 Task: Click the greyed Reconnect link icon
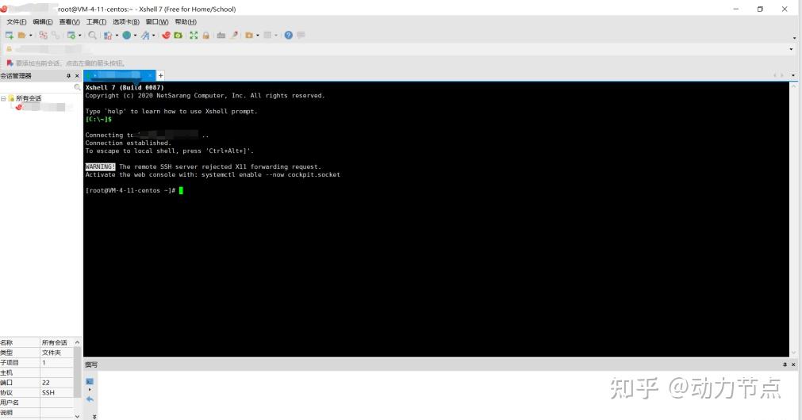55,35
